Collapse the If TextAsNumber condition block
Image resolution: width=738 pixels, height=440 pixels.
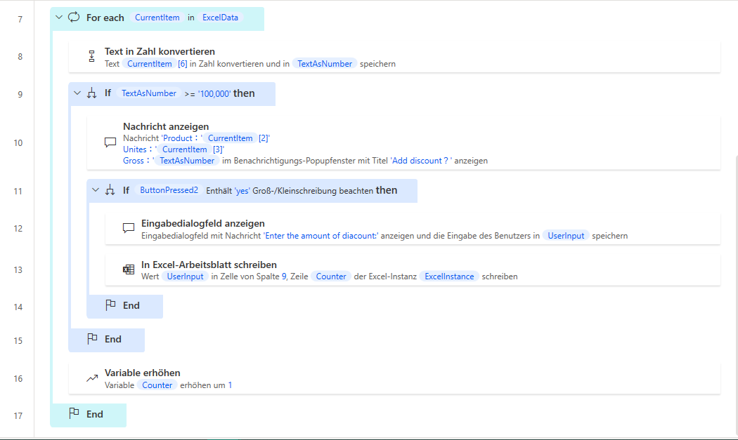tap(77, 93)
